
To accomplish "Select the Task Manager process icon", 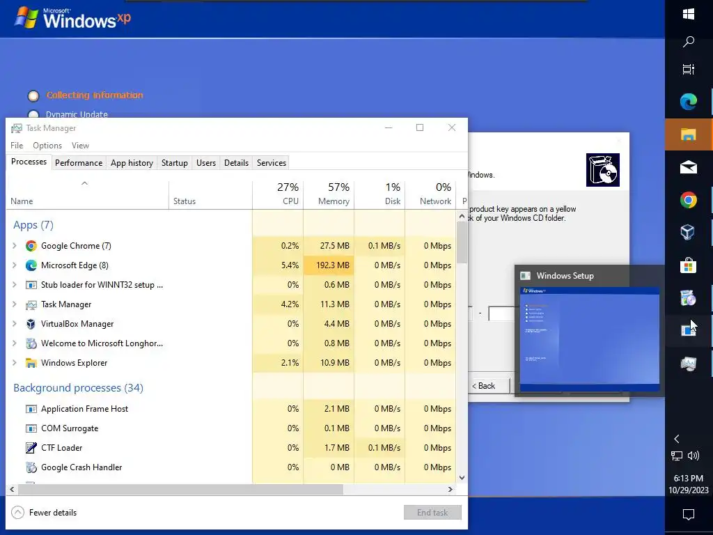I will (x=31, y=304).
